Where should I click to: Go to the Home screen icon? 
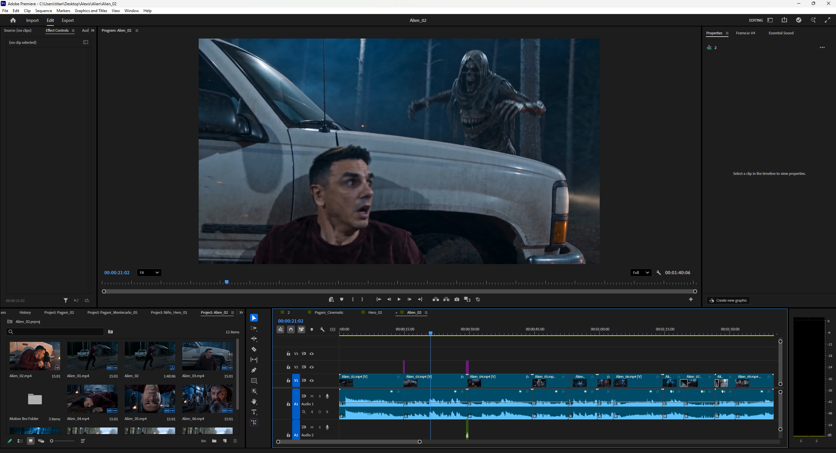13,20
